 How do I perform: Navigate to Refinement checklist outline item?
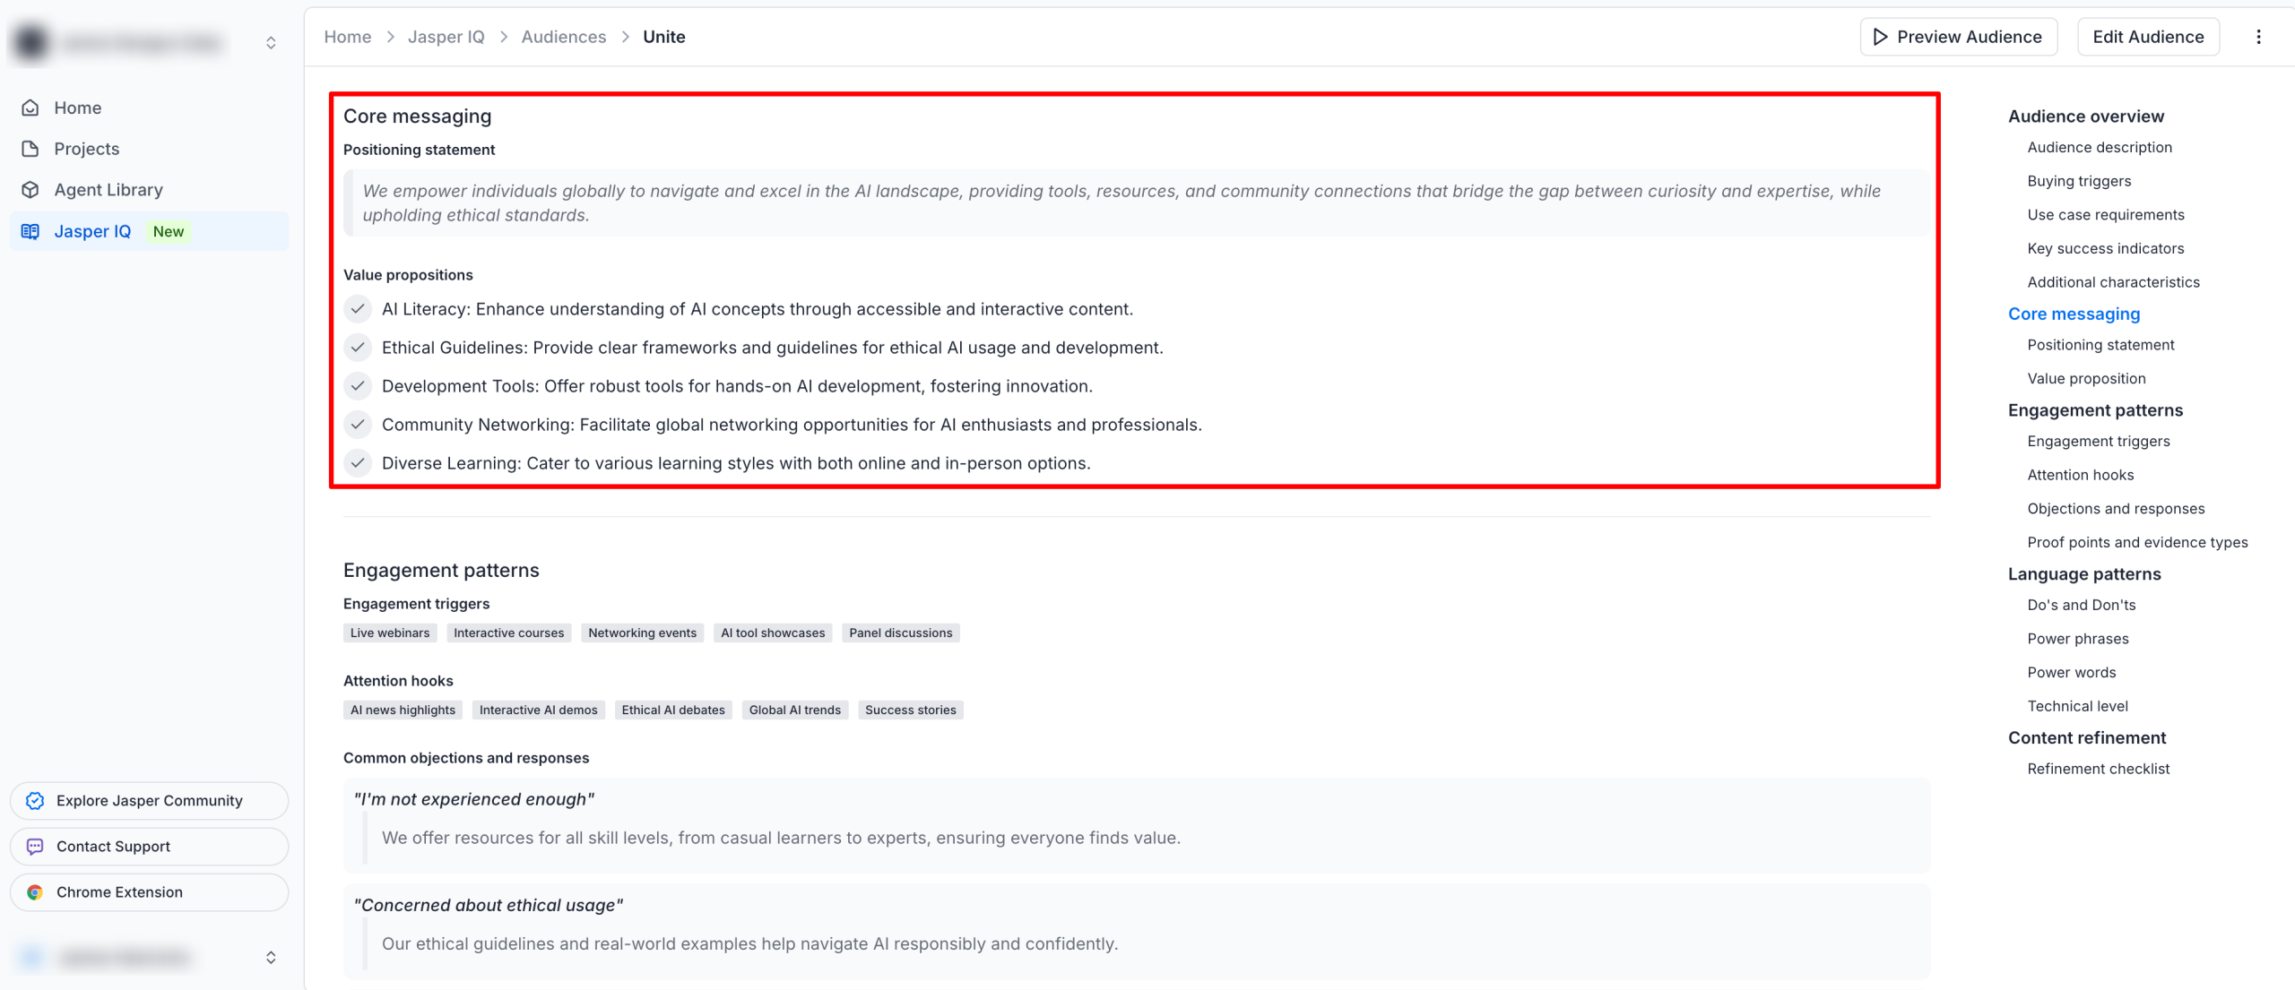(2098, 769)
